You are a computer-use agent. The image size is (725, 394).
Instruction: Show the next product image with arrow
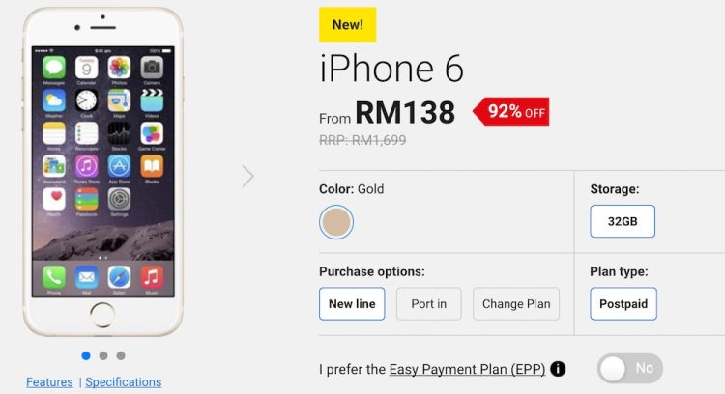tap(247, 176)
